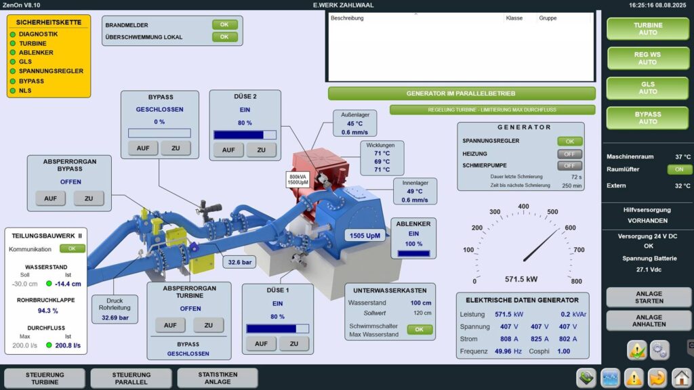The width and height of the screenshot is (694, 390).
Task: Click the side tab icon at right edge
Action: click(x=691, y=346)
